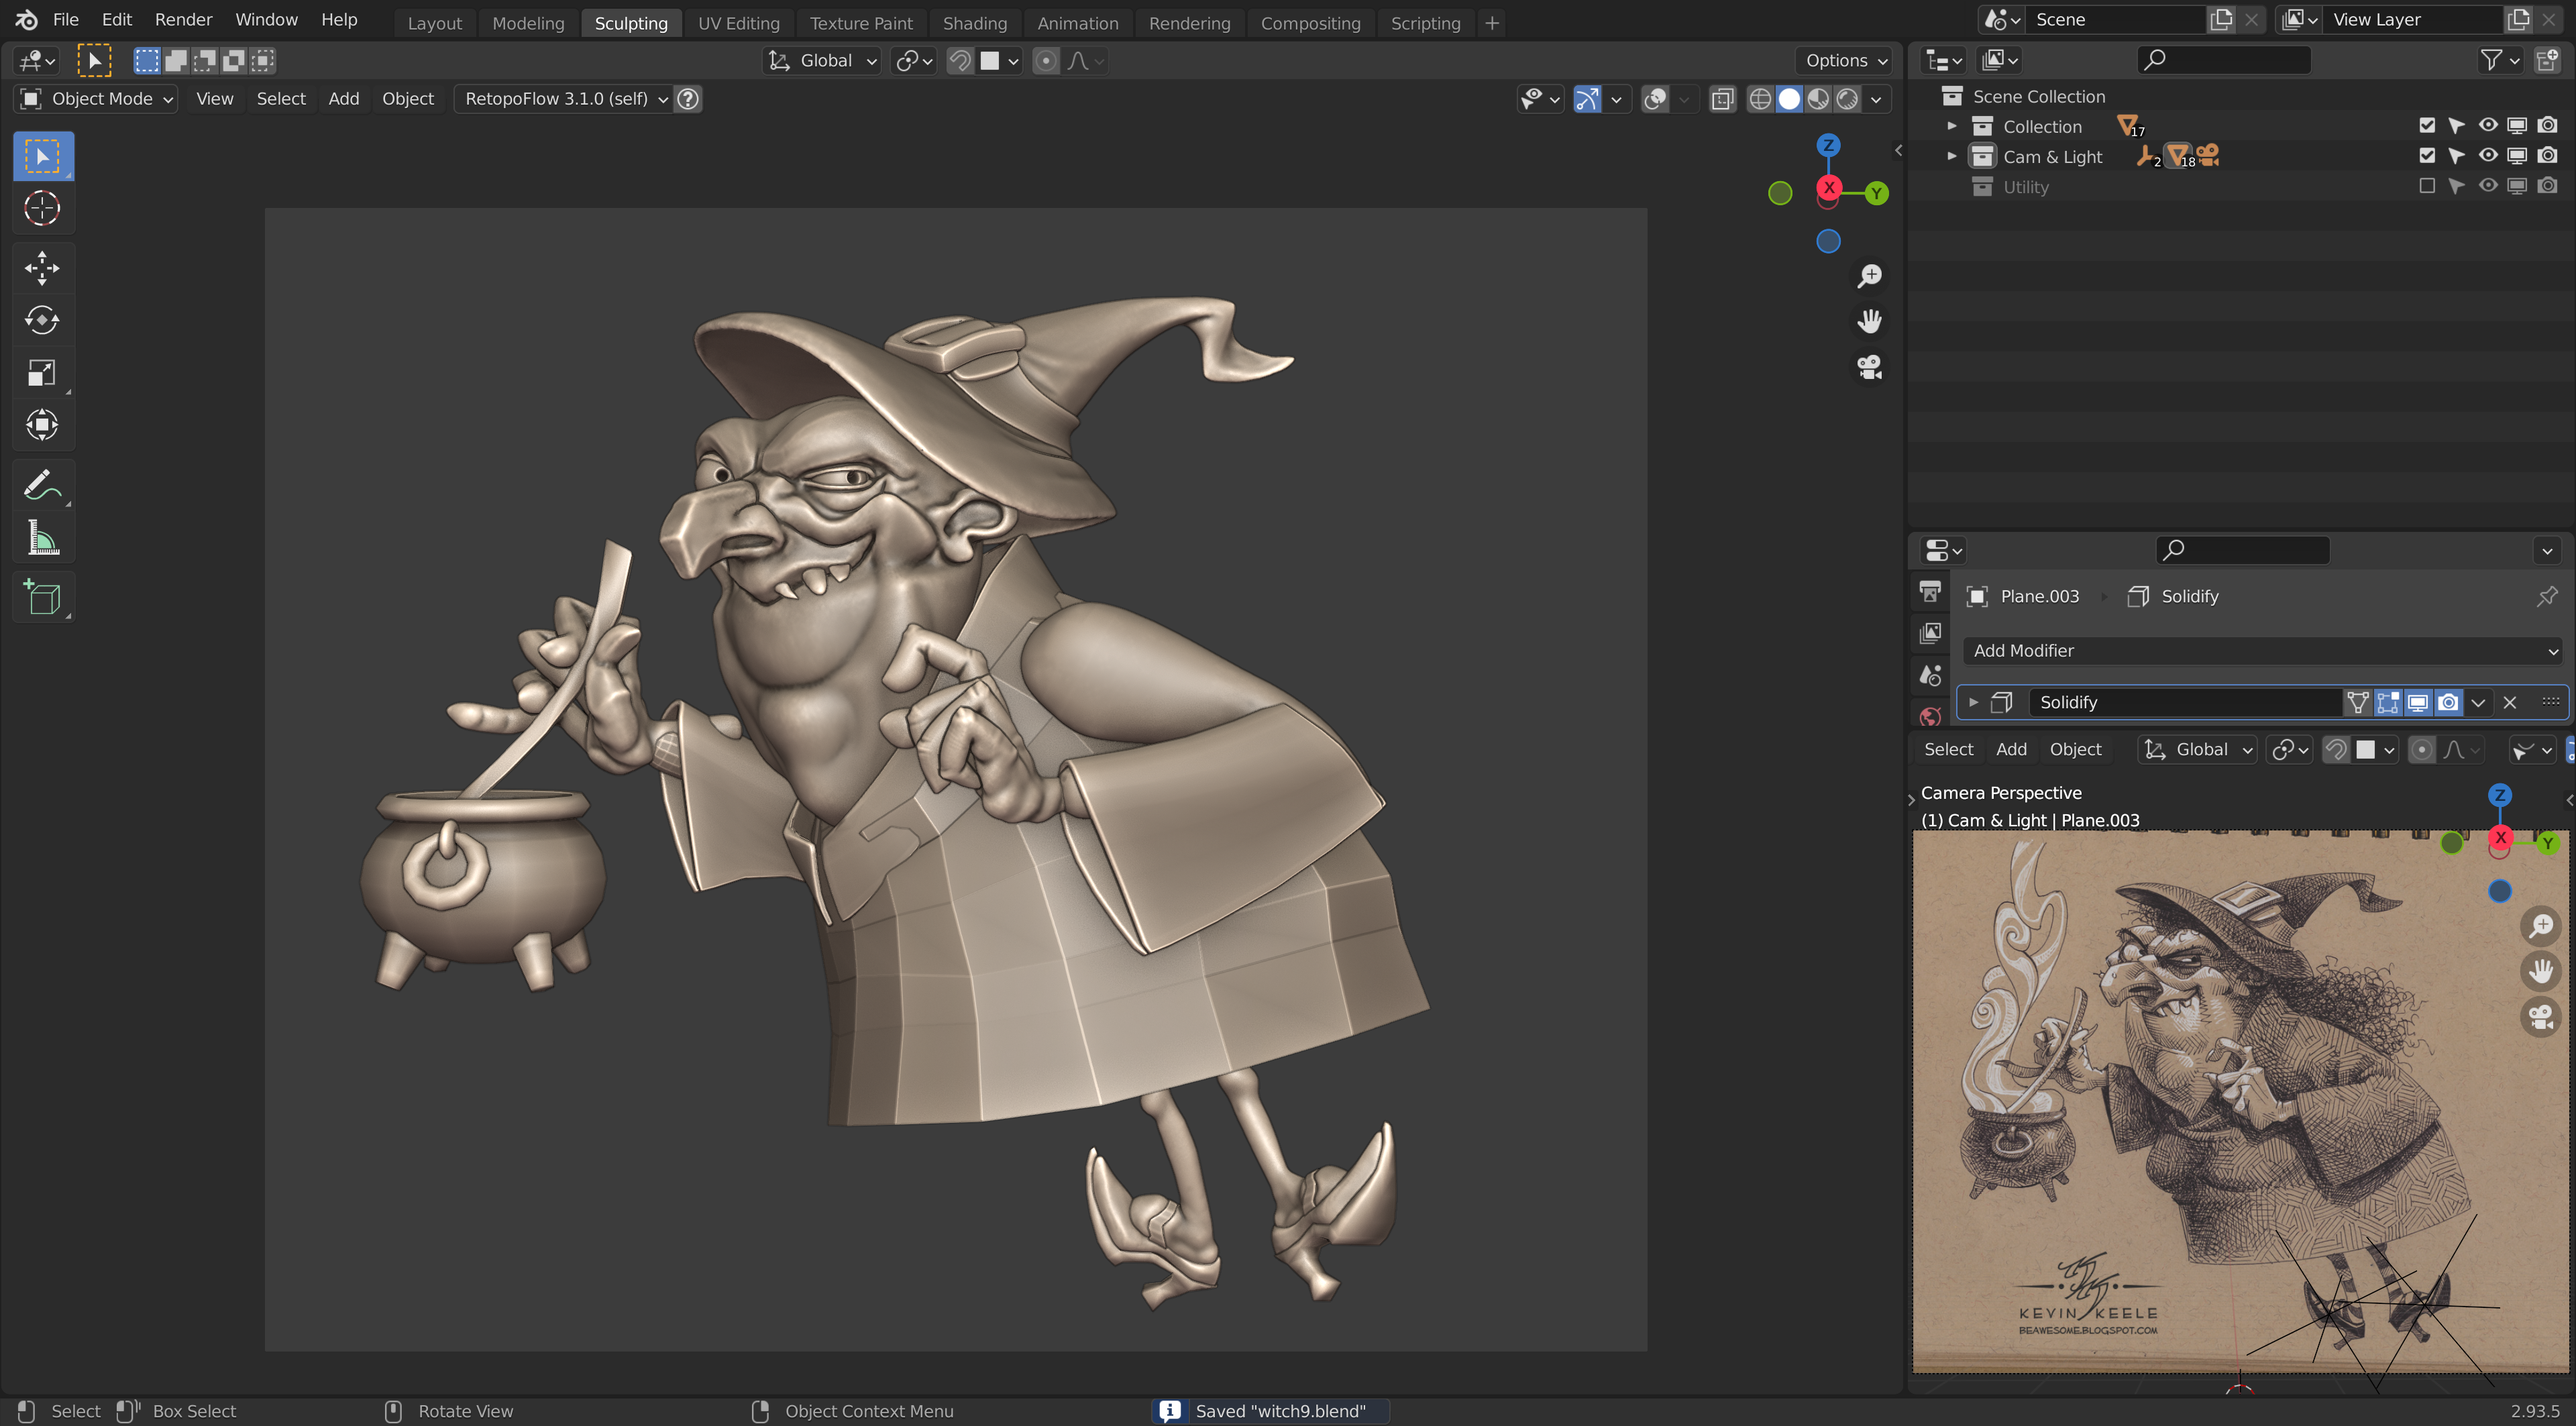
Task: Toggle camera view in main viewport
Action: (1869, 367)
